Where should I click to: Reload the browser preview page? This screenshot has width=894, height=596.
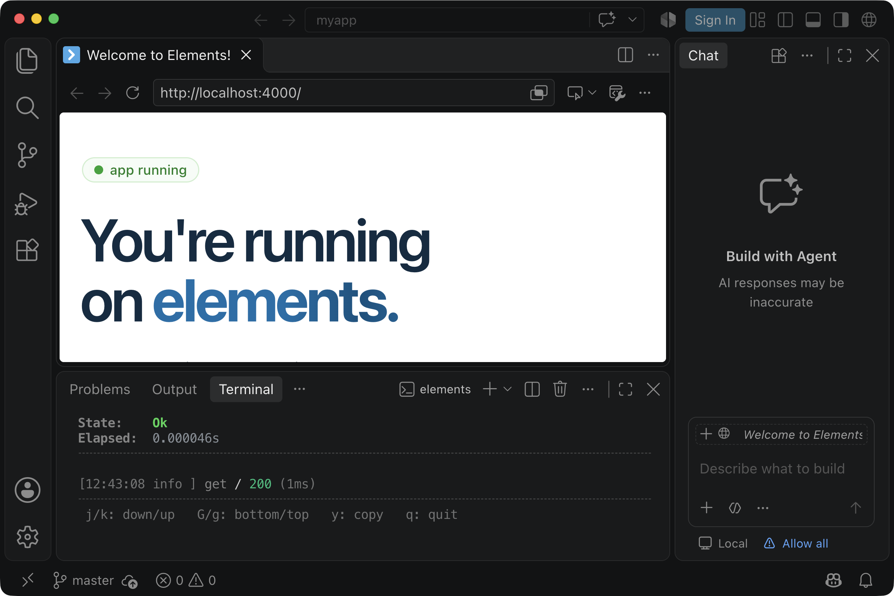tap(133, 93)
